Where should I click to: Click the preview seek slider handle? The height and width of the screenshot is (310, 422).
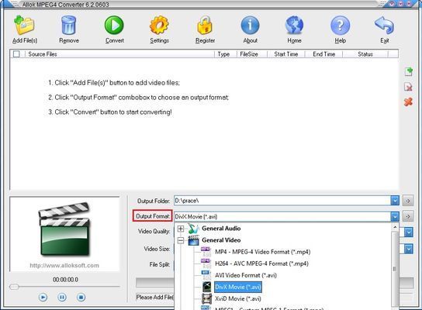coord(14,287)
